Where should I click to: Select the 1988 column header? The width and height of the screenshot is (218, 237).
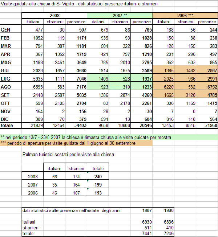(x=163, y=211)
